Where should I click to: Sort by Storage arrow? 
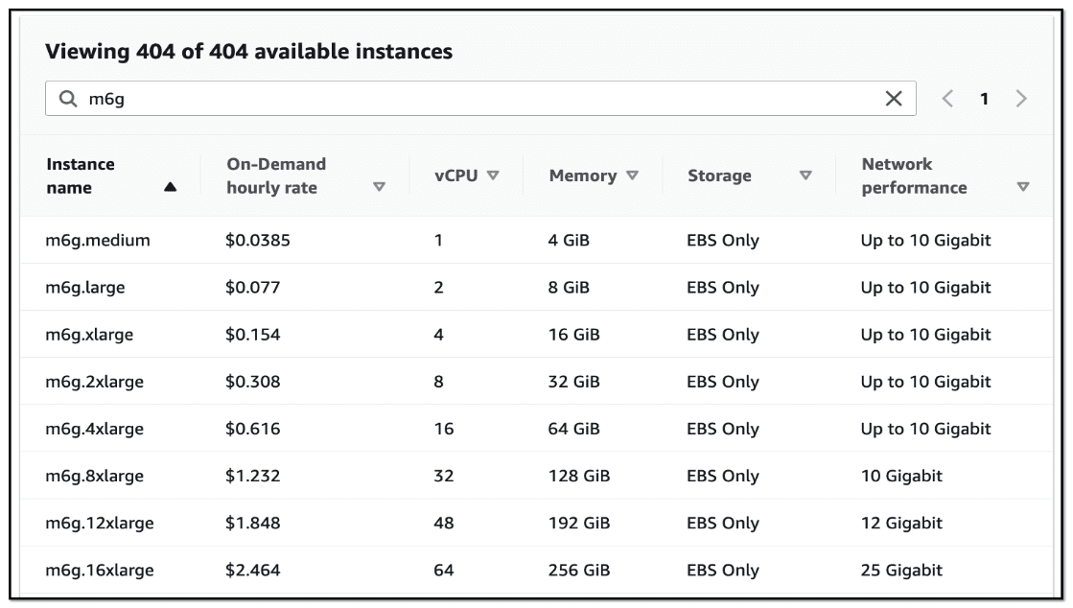(806, 175)
